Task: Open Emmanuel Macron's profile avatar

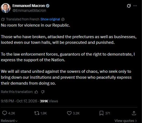Action: [x=6, y=8]
